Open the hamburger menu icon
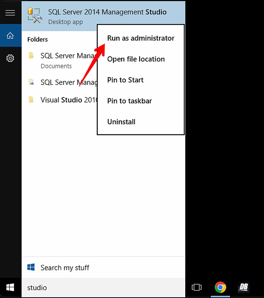The height and width of the screenshot is (298, 264). [10, 13]
